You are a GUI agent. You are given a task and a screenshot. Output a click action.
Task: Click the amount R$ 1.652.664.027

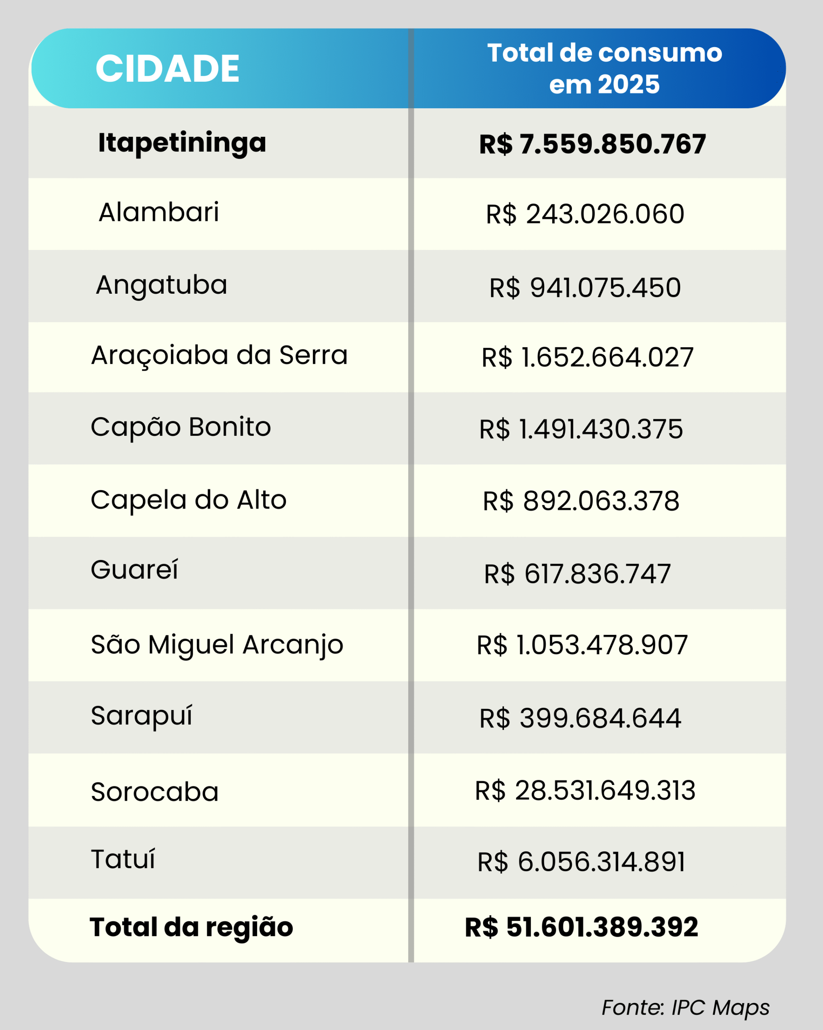[588, 357]
